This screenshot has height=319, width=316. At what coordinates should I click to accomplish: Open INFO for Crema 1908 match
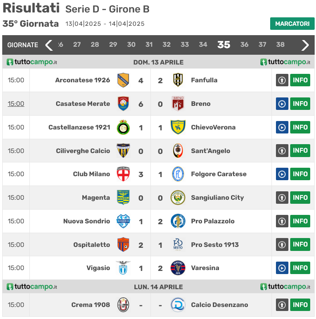[300, 305]
